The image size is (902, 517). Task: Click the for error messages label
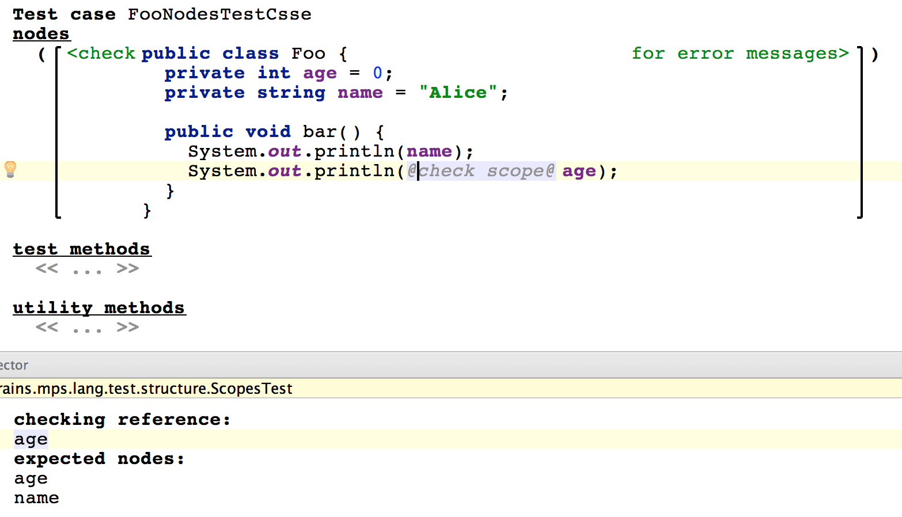coord(740,54)
